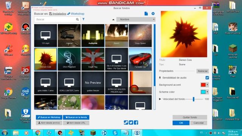Open the Steam social link icon
242x136 pixels.
point(126,122)
